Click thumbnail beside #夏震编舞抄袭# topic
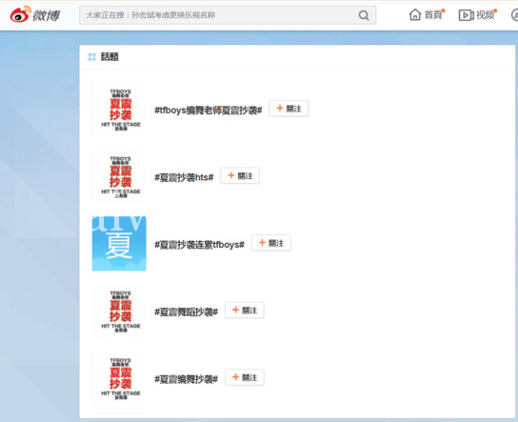 point(119,378)
